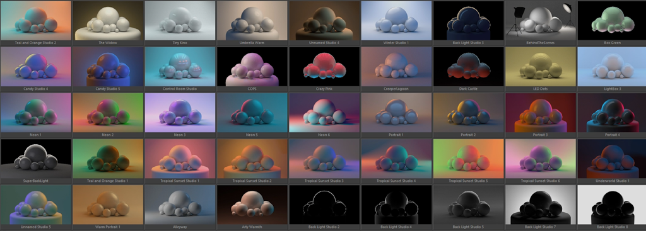Viewport: 646px width, 231px height.
Task: Select the Tropical Sunset Studio 5 thumbnail
Action: tap(469, 159)
